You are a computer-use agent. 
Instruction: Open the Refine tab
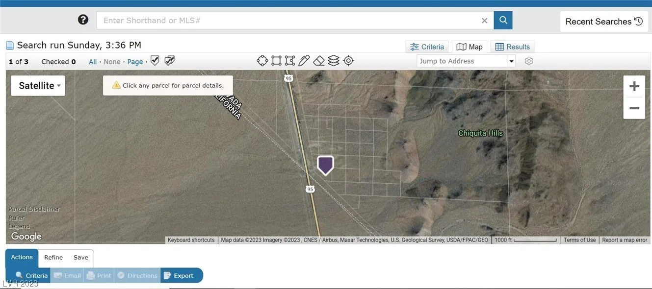(53, 258)
